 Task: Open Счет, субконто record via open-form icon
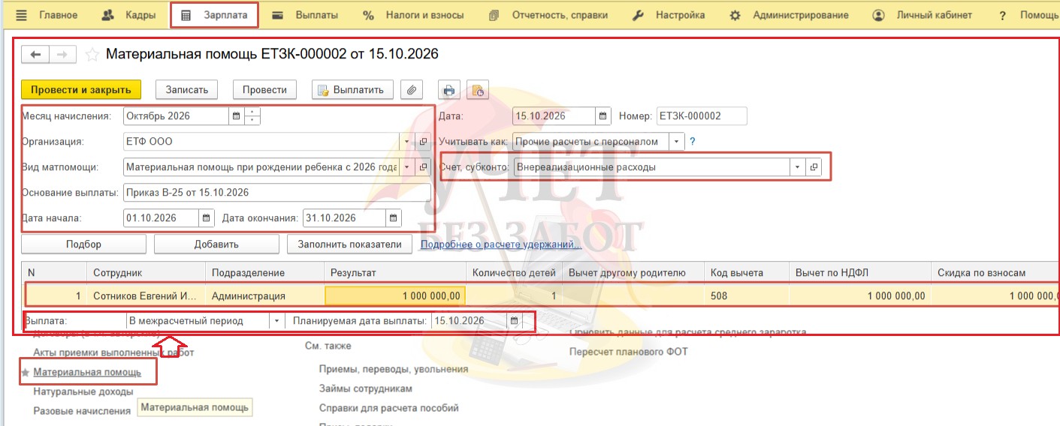[814, 167]
